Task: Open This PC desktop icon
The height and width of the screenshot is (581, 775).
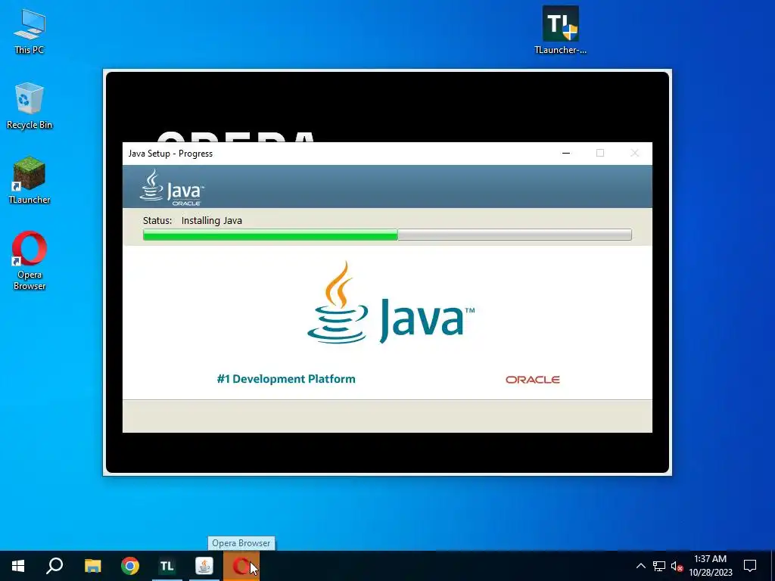Action: pos(30,31)
